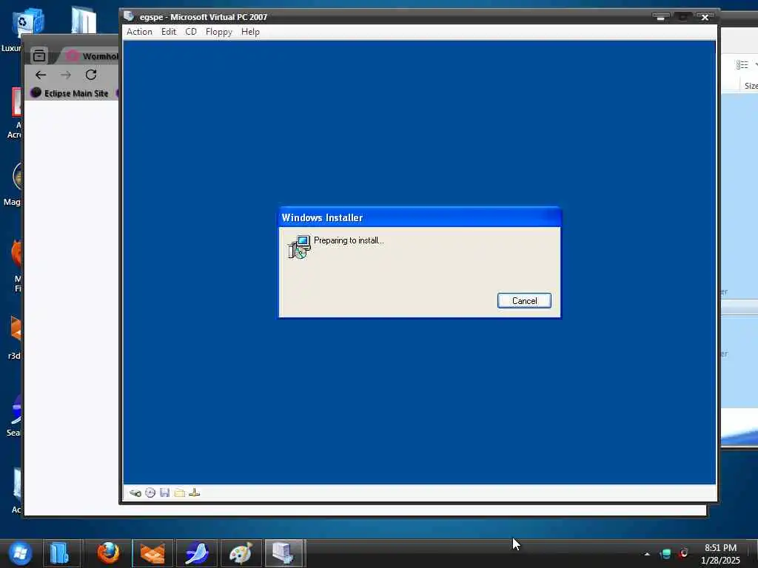Screen dimensions: 758x568
Task: Open the folder icon on the desktop
Action: (x=84, y=20)
